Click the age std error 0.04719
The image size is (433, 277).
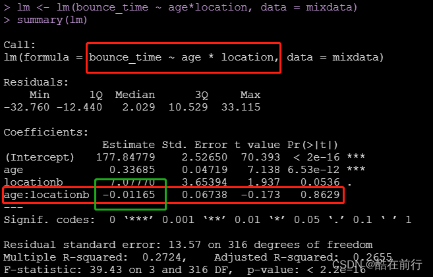(204, 170)
